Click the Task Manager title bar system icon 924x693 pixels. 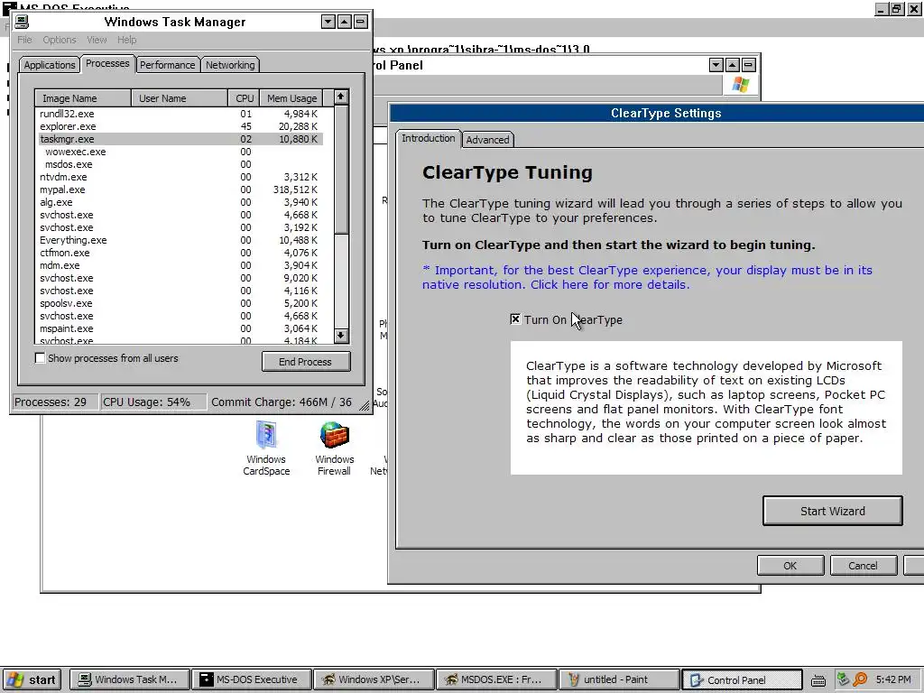[22, 22]
